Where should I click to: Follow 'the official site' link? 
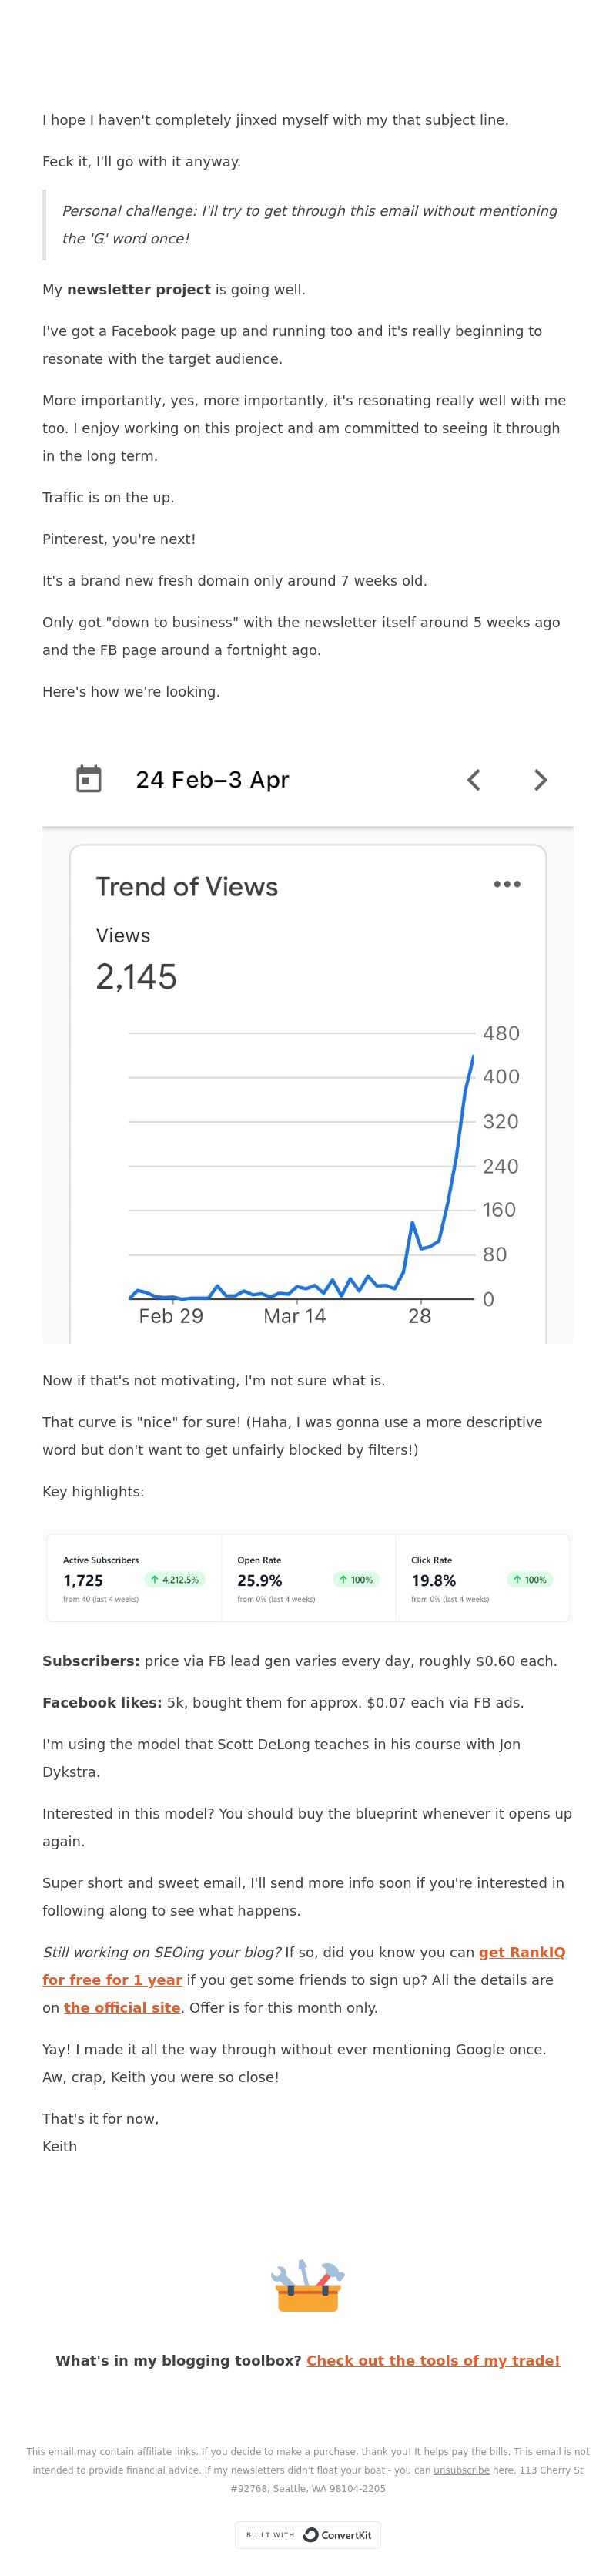122,2008
